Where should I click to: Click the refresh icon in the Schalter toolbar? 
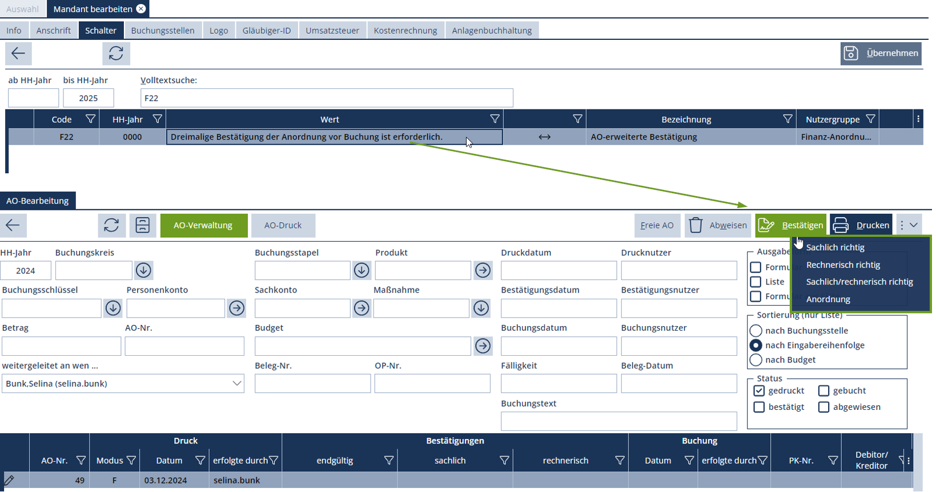point(116,54)
